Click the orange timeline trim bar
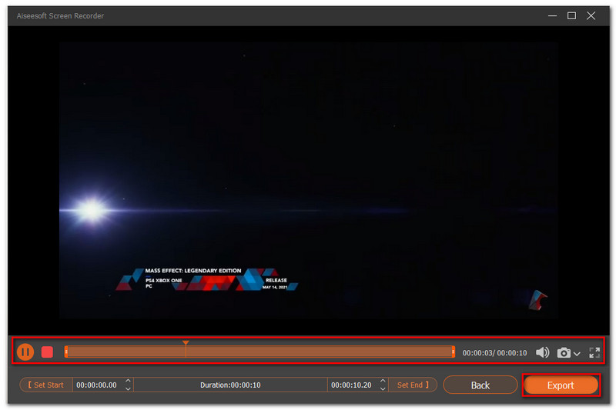The image size is (616, 410). (259, 352)
